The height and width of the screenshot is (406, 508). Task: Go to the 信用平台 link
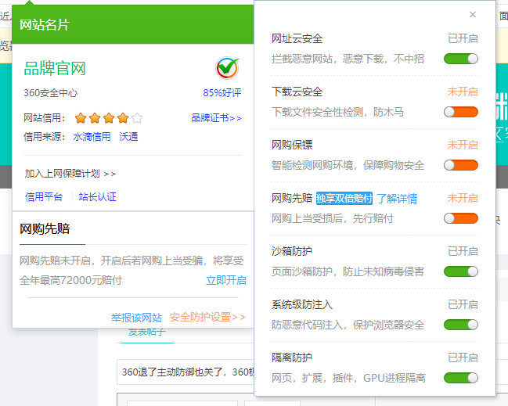coord(44,196)
